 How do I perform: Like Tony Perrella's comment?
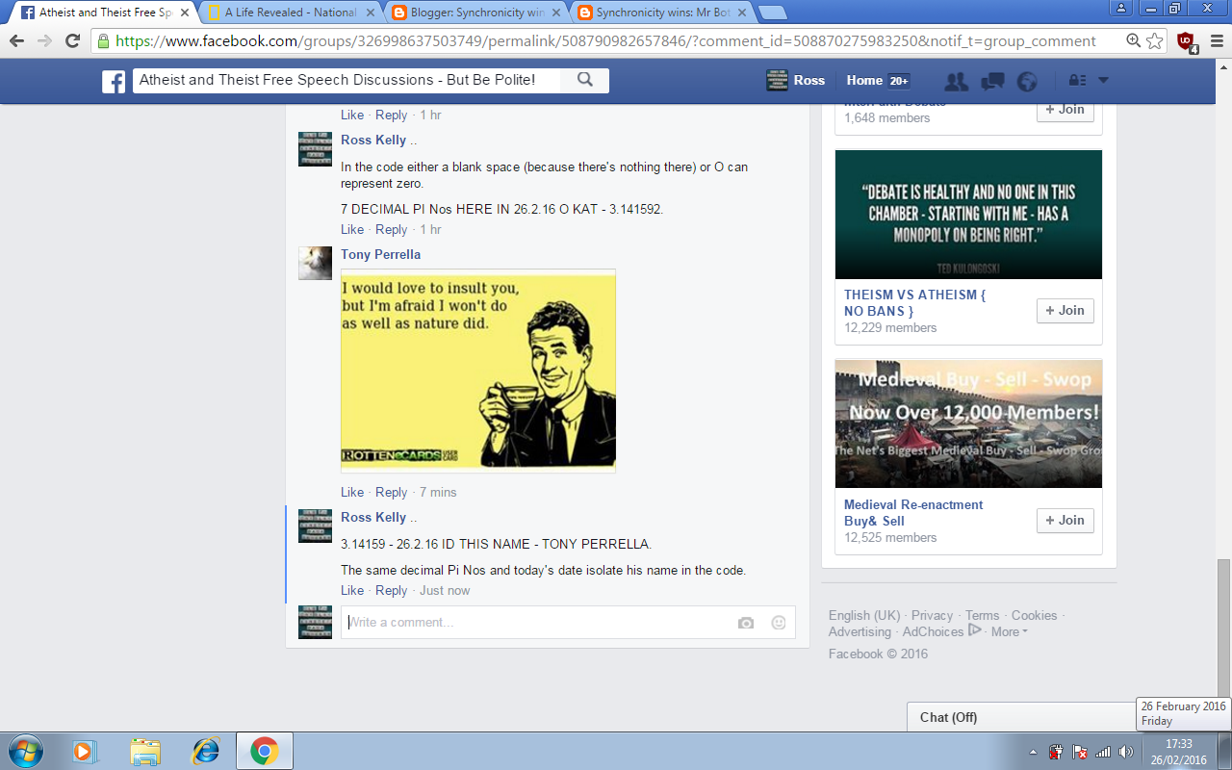pos(352,493)
